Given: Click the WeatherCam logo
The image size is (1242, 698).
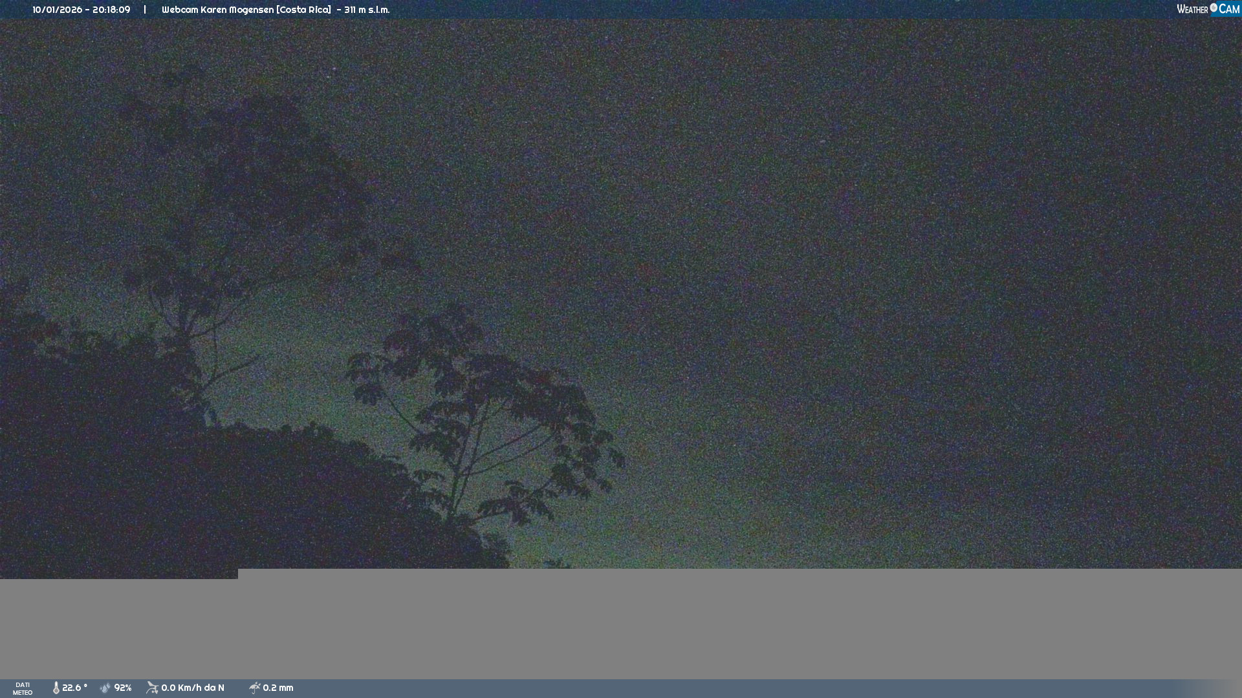Looking at the screenshot, I should point(1208,9).
